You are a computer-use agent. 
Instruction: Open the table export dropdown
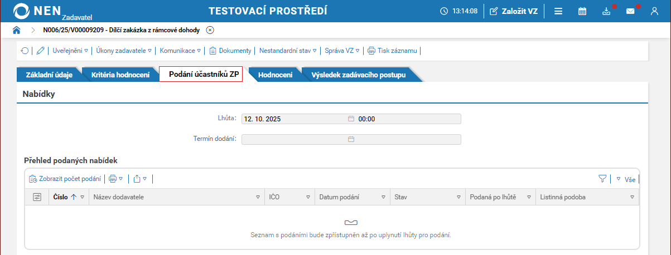coord(140,179)
